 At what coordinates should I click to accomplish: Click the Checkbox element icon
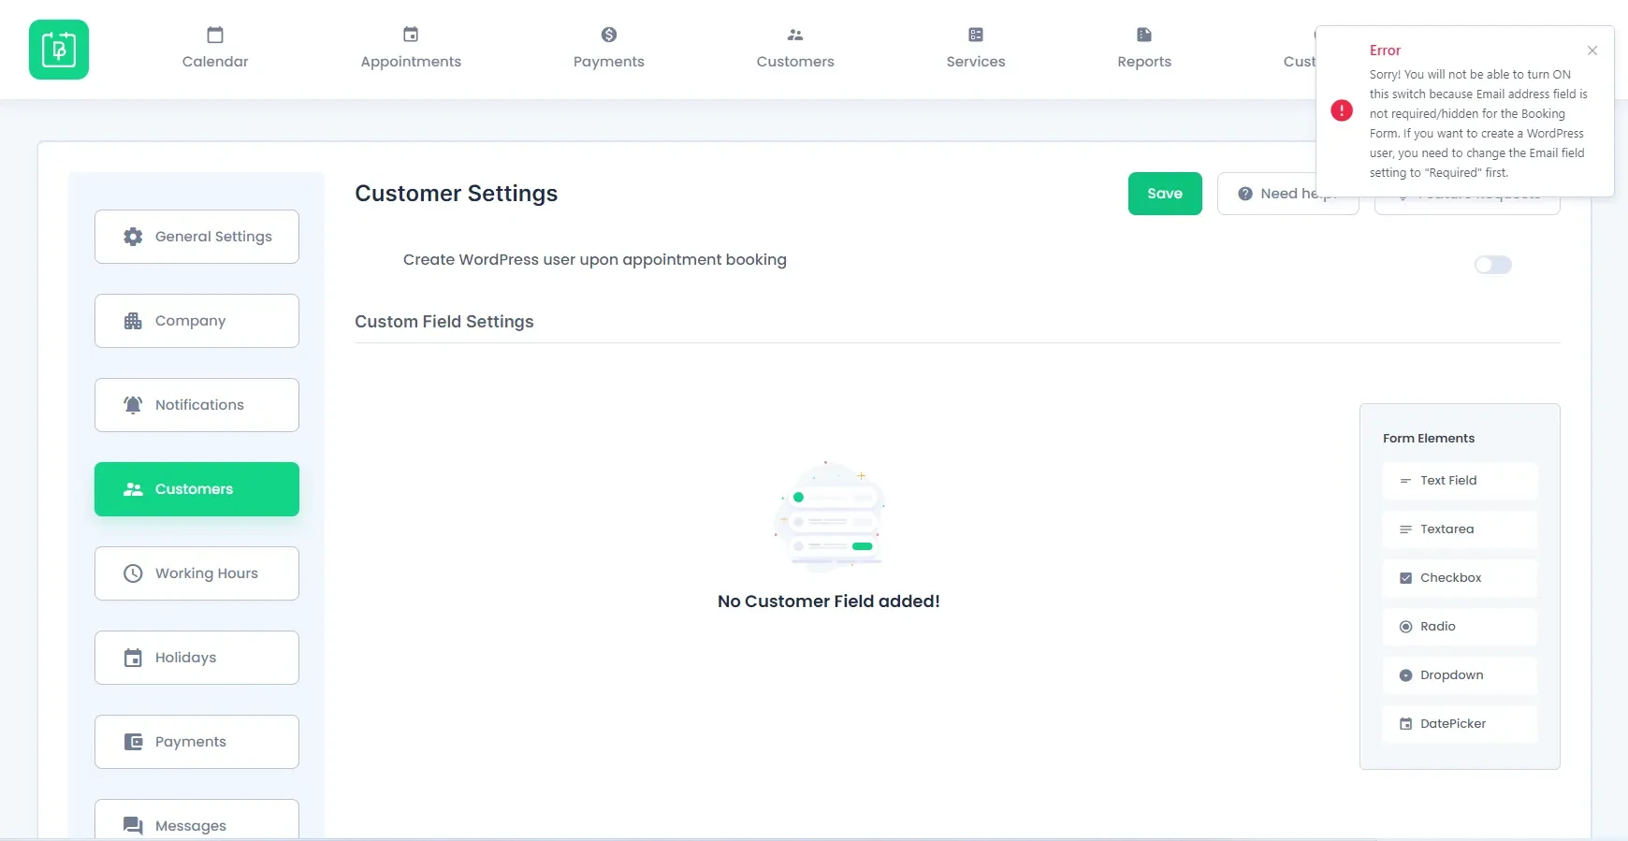[x=1405, y=578]
